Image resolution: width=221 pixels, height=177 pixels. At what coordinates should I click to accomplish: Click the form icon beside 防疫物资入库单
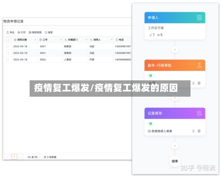point(149,131)
